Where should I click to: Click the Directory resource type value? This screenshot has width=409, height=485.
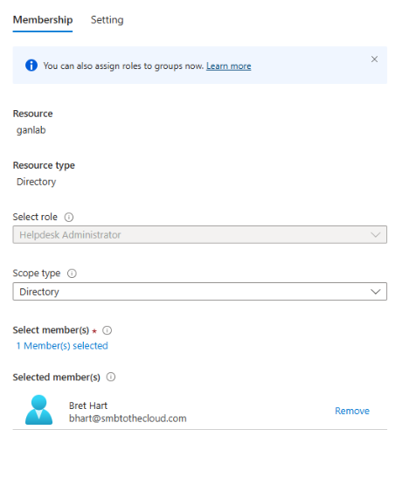(36, 182)
